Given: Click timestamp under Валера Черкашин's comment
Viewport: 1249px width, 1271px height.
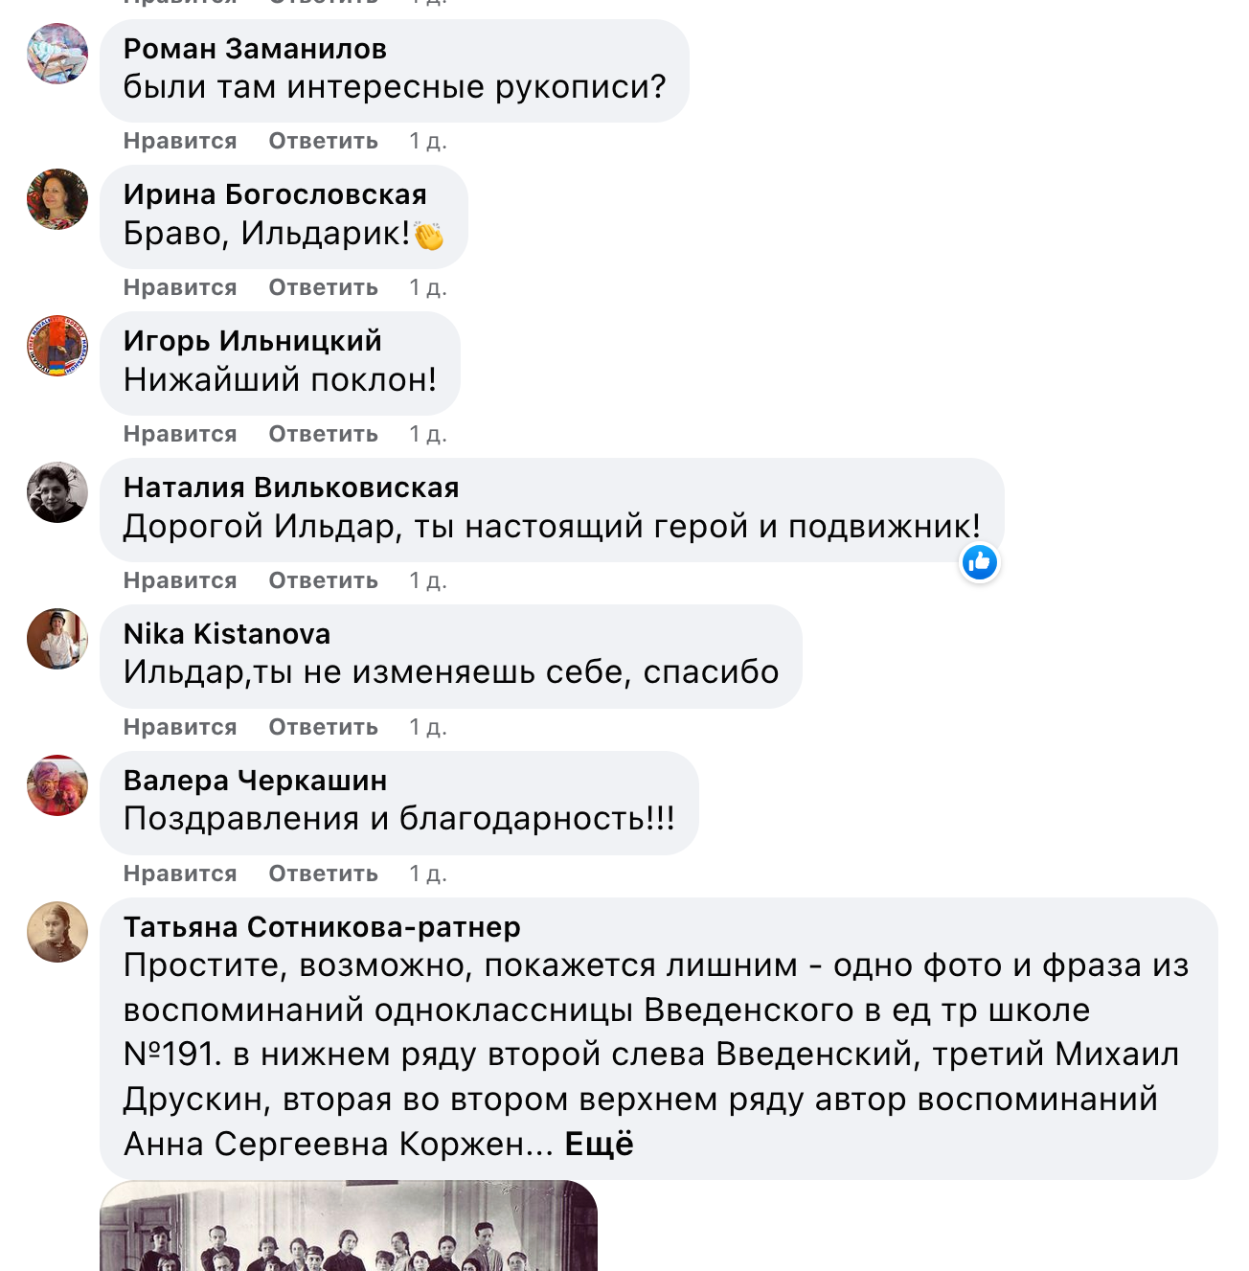Looking at the screenshot, I should tap(427, 874).
